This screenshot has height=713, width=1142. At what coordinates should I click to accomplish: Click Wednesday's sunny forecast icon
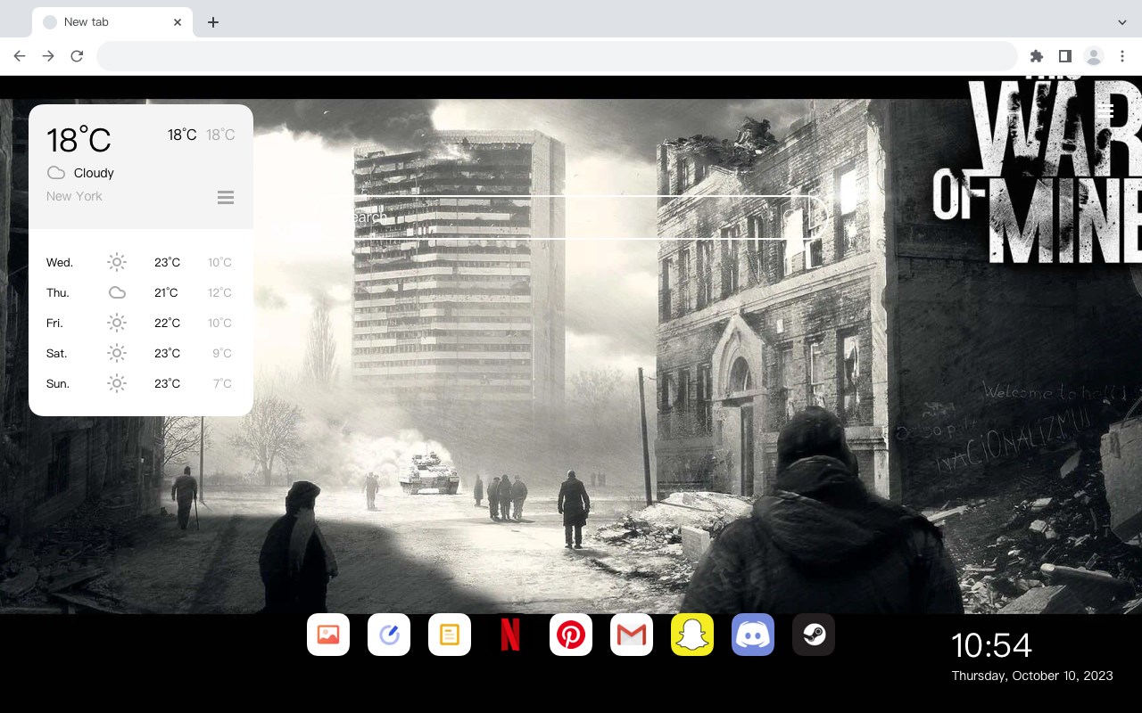point(117,262)
